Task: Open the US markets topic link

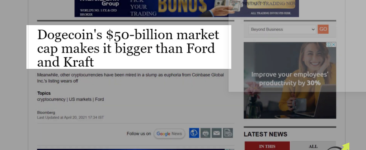Action: click(80, 99)
